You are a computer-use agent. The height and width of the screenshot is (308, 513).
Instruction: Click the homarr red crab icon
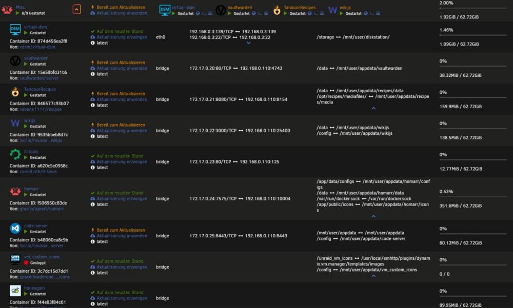(15, 191)
